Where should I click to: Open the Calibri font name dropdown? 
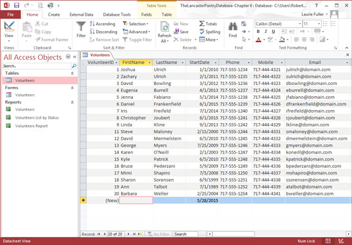click(x=300, y=24)
